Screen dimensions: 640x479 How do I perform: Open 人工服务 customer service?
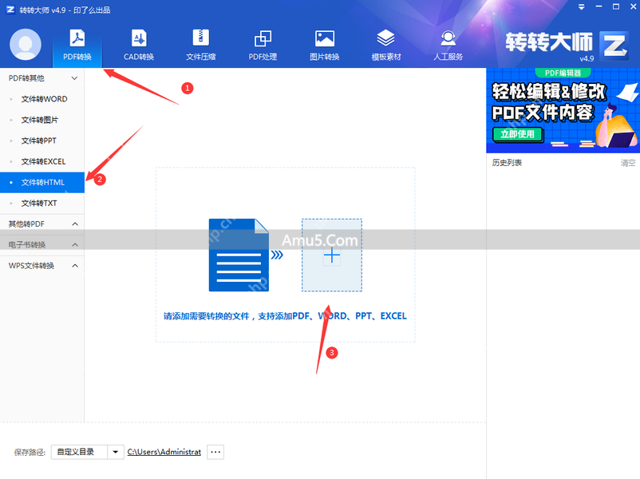(448, 44)
